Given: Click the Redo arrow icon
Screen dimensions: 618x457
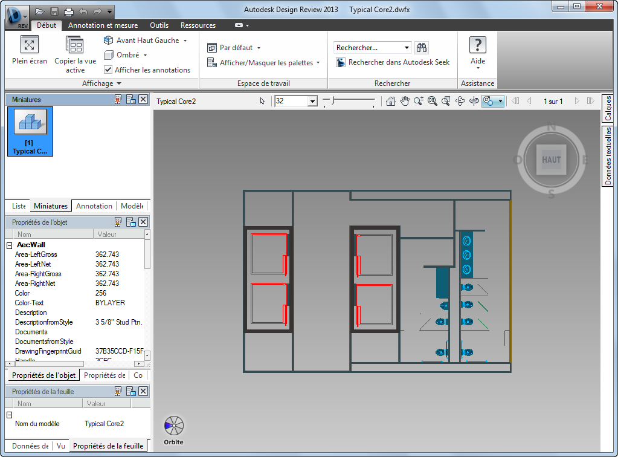Looking at the screenshot, I should coord(97,11).
